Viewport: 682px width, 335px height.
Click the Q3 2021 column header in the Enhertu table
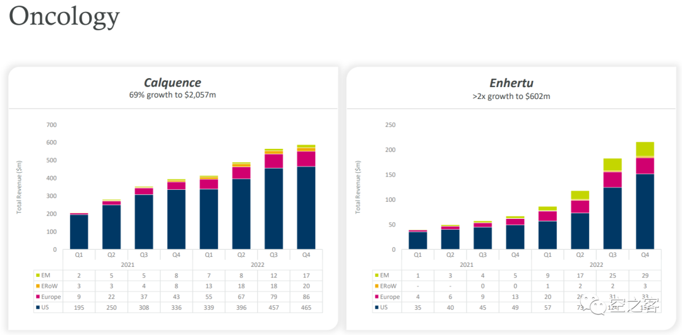(x=483, y=255)
